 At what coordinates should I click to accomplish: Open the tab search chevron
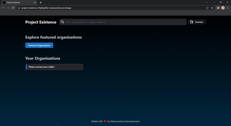click(207, 2)
